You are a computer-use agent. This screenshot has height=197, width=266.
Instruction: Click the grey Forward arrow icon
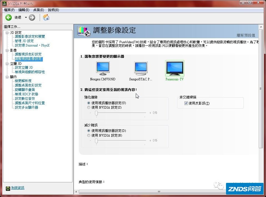pos(32,17)
